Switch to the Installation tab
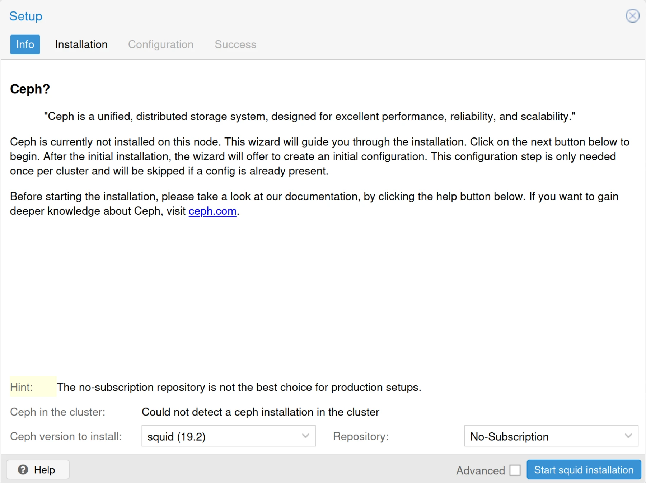 pyautogui.click(x=81, y=44)
